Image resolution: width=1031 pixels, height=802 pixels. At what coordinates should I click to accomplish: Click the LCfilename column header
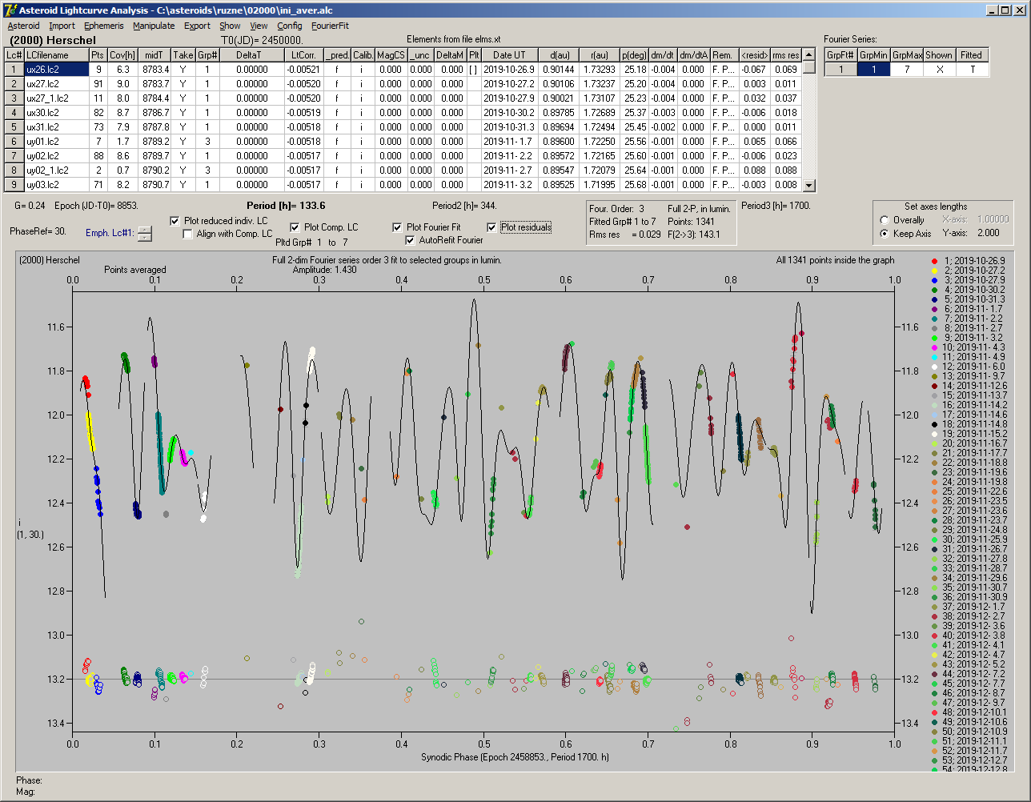(x=55, y=55)
